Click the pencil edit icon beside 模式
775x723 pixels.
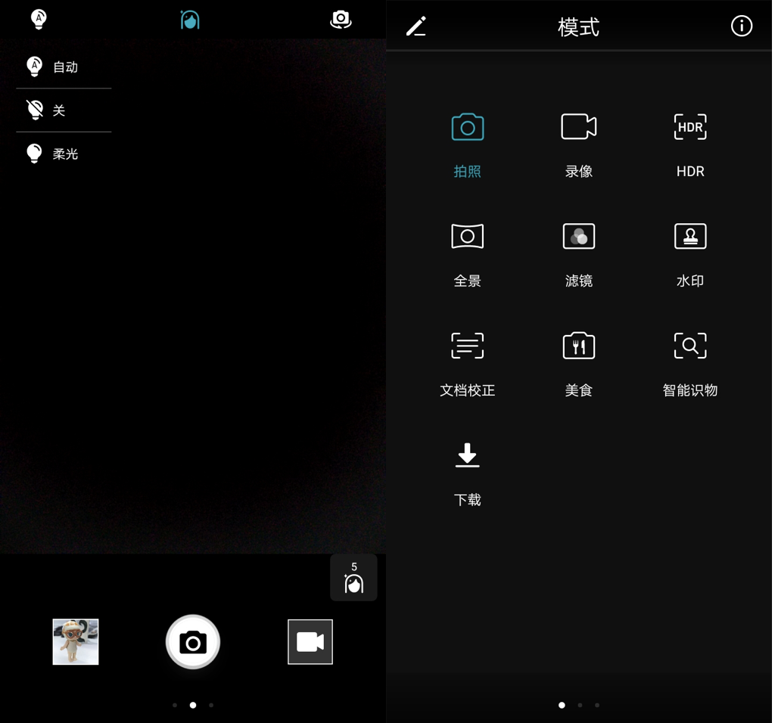pyautogui.click(x=416, y=26)
